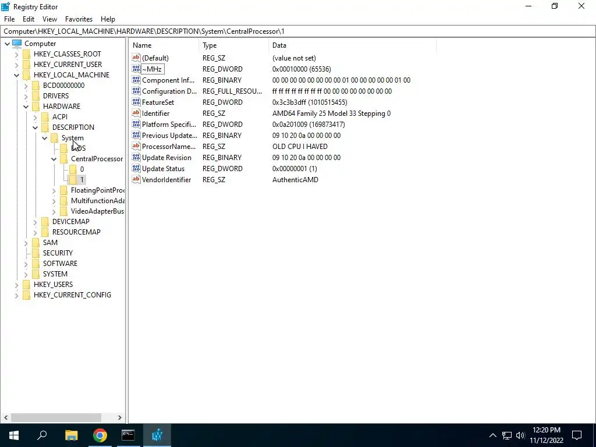Select ProcessorNameString value icon

point(136,146)
